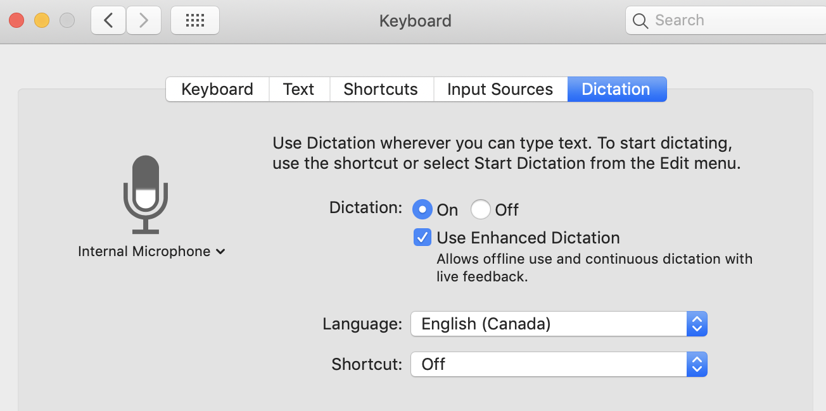
Task: Select the Input Sources tab
Action: pos(500,89)
